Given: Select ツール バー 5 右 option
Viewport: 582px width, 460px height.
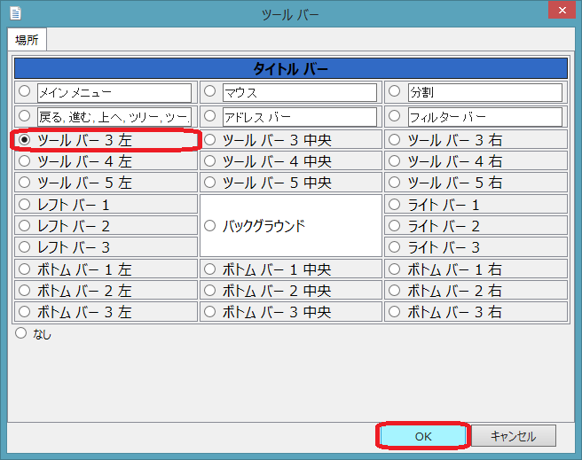Looking at the screenshot, I should [x=396, y=183].
